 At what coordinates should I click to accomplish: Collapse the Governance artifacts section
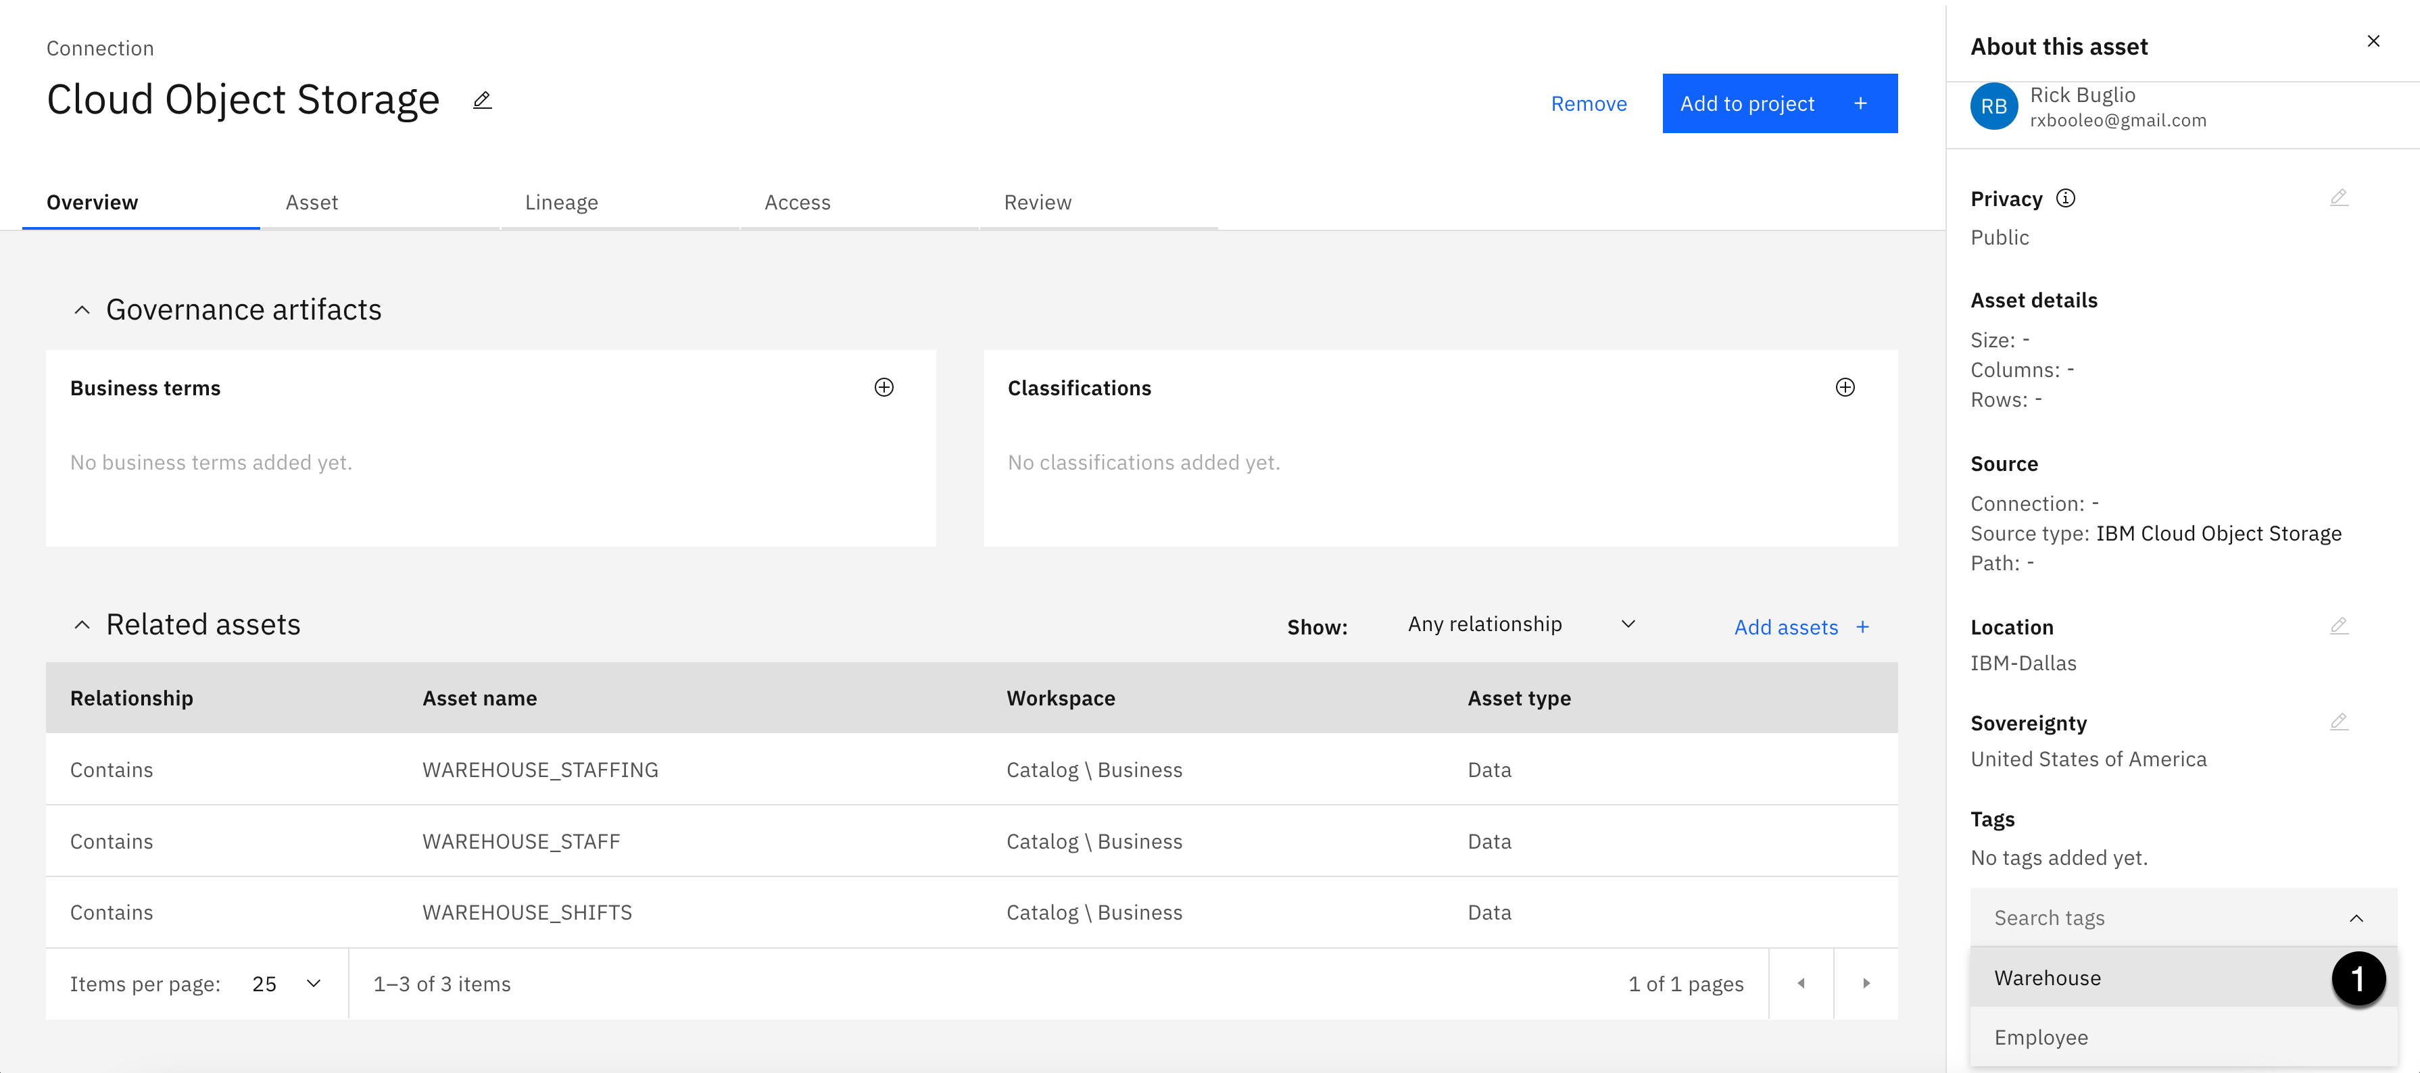pos(82,309)
